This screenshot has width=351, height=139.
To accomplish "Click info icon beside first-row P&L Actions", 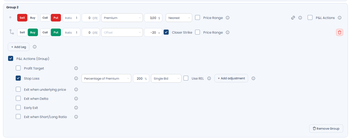I will [x=340, y=18].
